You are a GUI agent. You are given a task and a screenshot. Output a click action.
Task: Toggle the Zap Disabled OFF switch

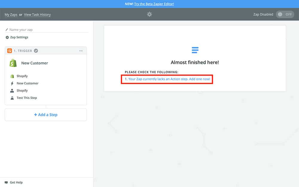pyautogui.click(x=285, y=14)
